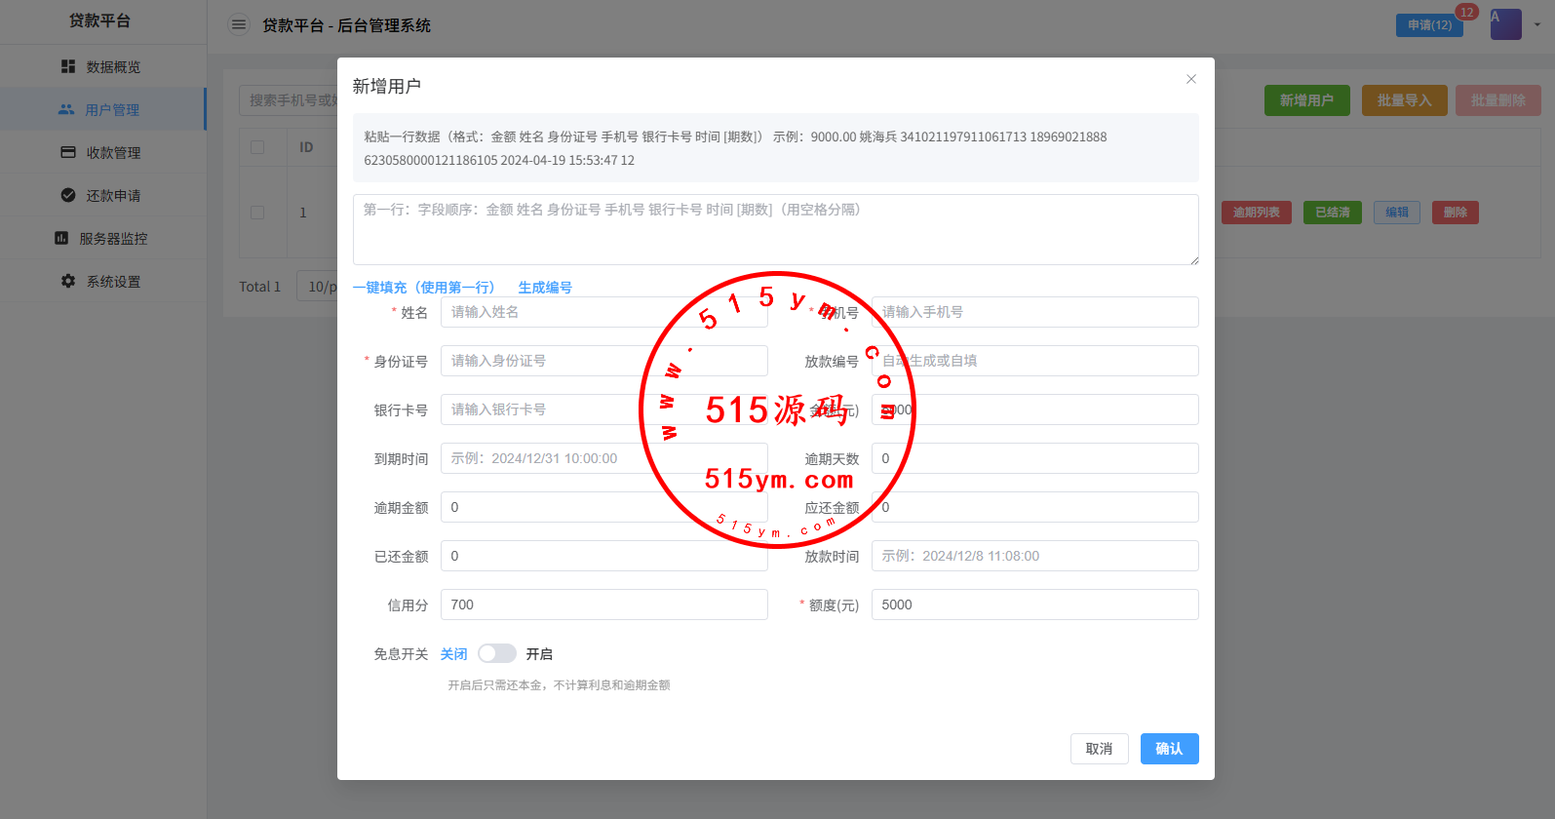The height and width of the screenshot is (819, 1555).
Task: Click the 生成编号 link
Action: (544, 287)
